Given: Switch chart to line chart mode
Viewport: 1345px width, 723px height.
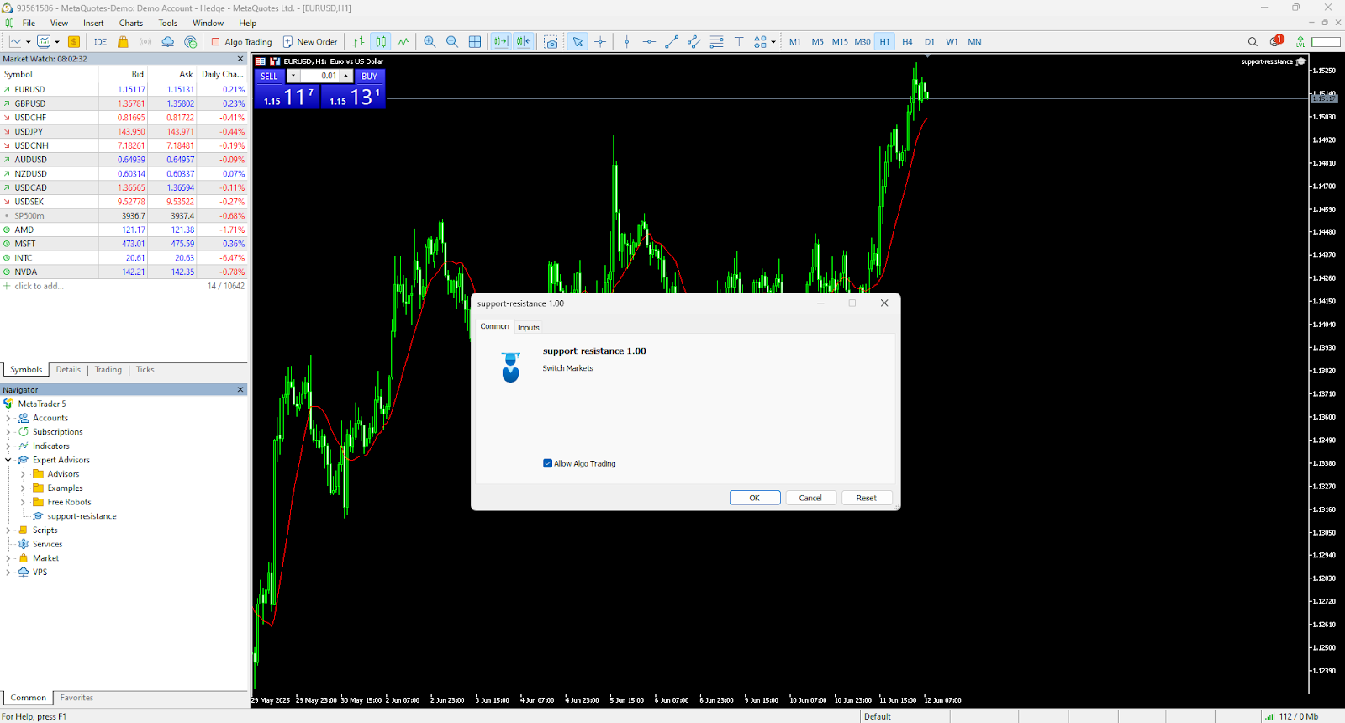Looking at the screenshot, I should (403, 42).
